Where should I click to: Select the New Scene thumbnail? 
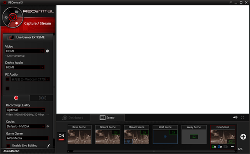(223, 134)
